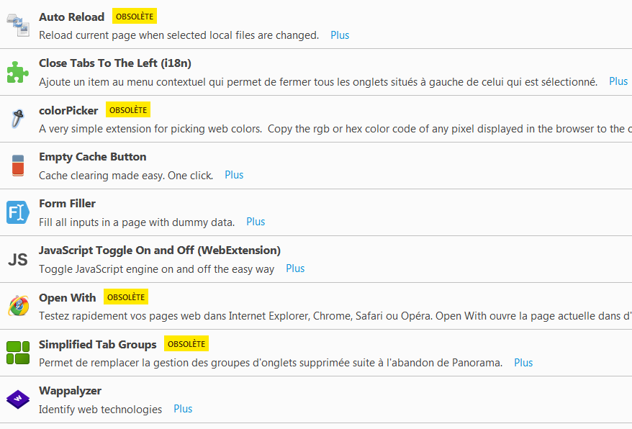This screenshot has width=632, height=429.
Task: Select 'JavaScript Toggle On and Off (WebExtension)' title
Action: pyautogui.click(x=160, y=250)
